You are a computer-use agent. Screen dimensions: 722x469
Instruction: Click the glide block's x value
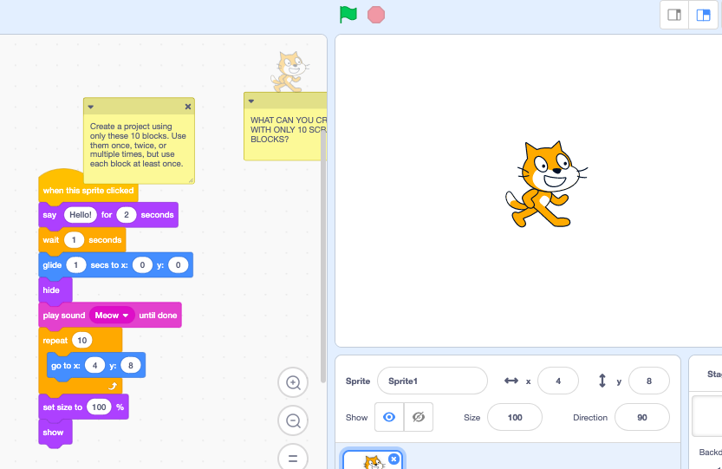click(x=142, y=265)
